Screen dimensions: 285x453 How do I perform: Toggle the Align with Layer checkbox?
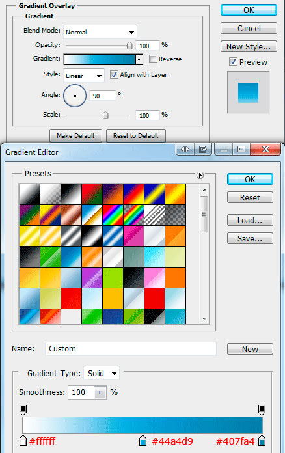coord(114,75)
